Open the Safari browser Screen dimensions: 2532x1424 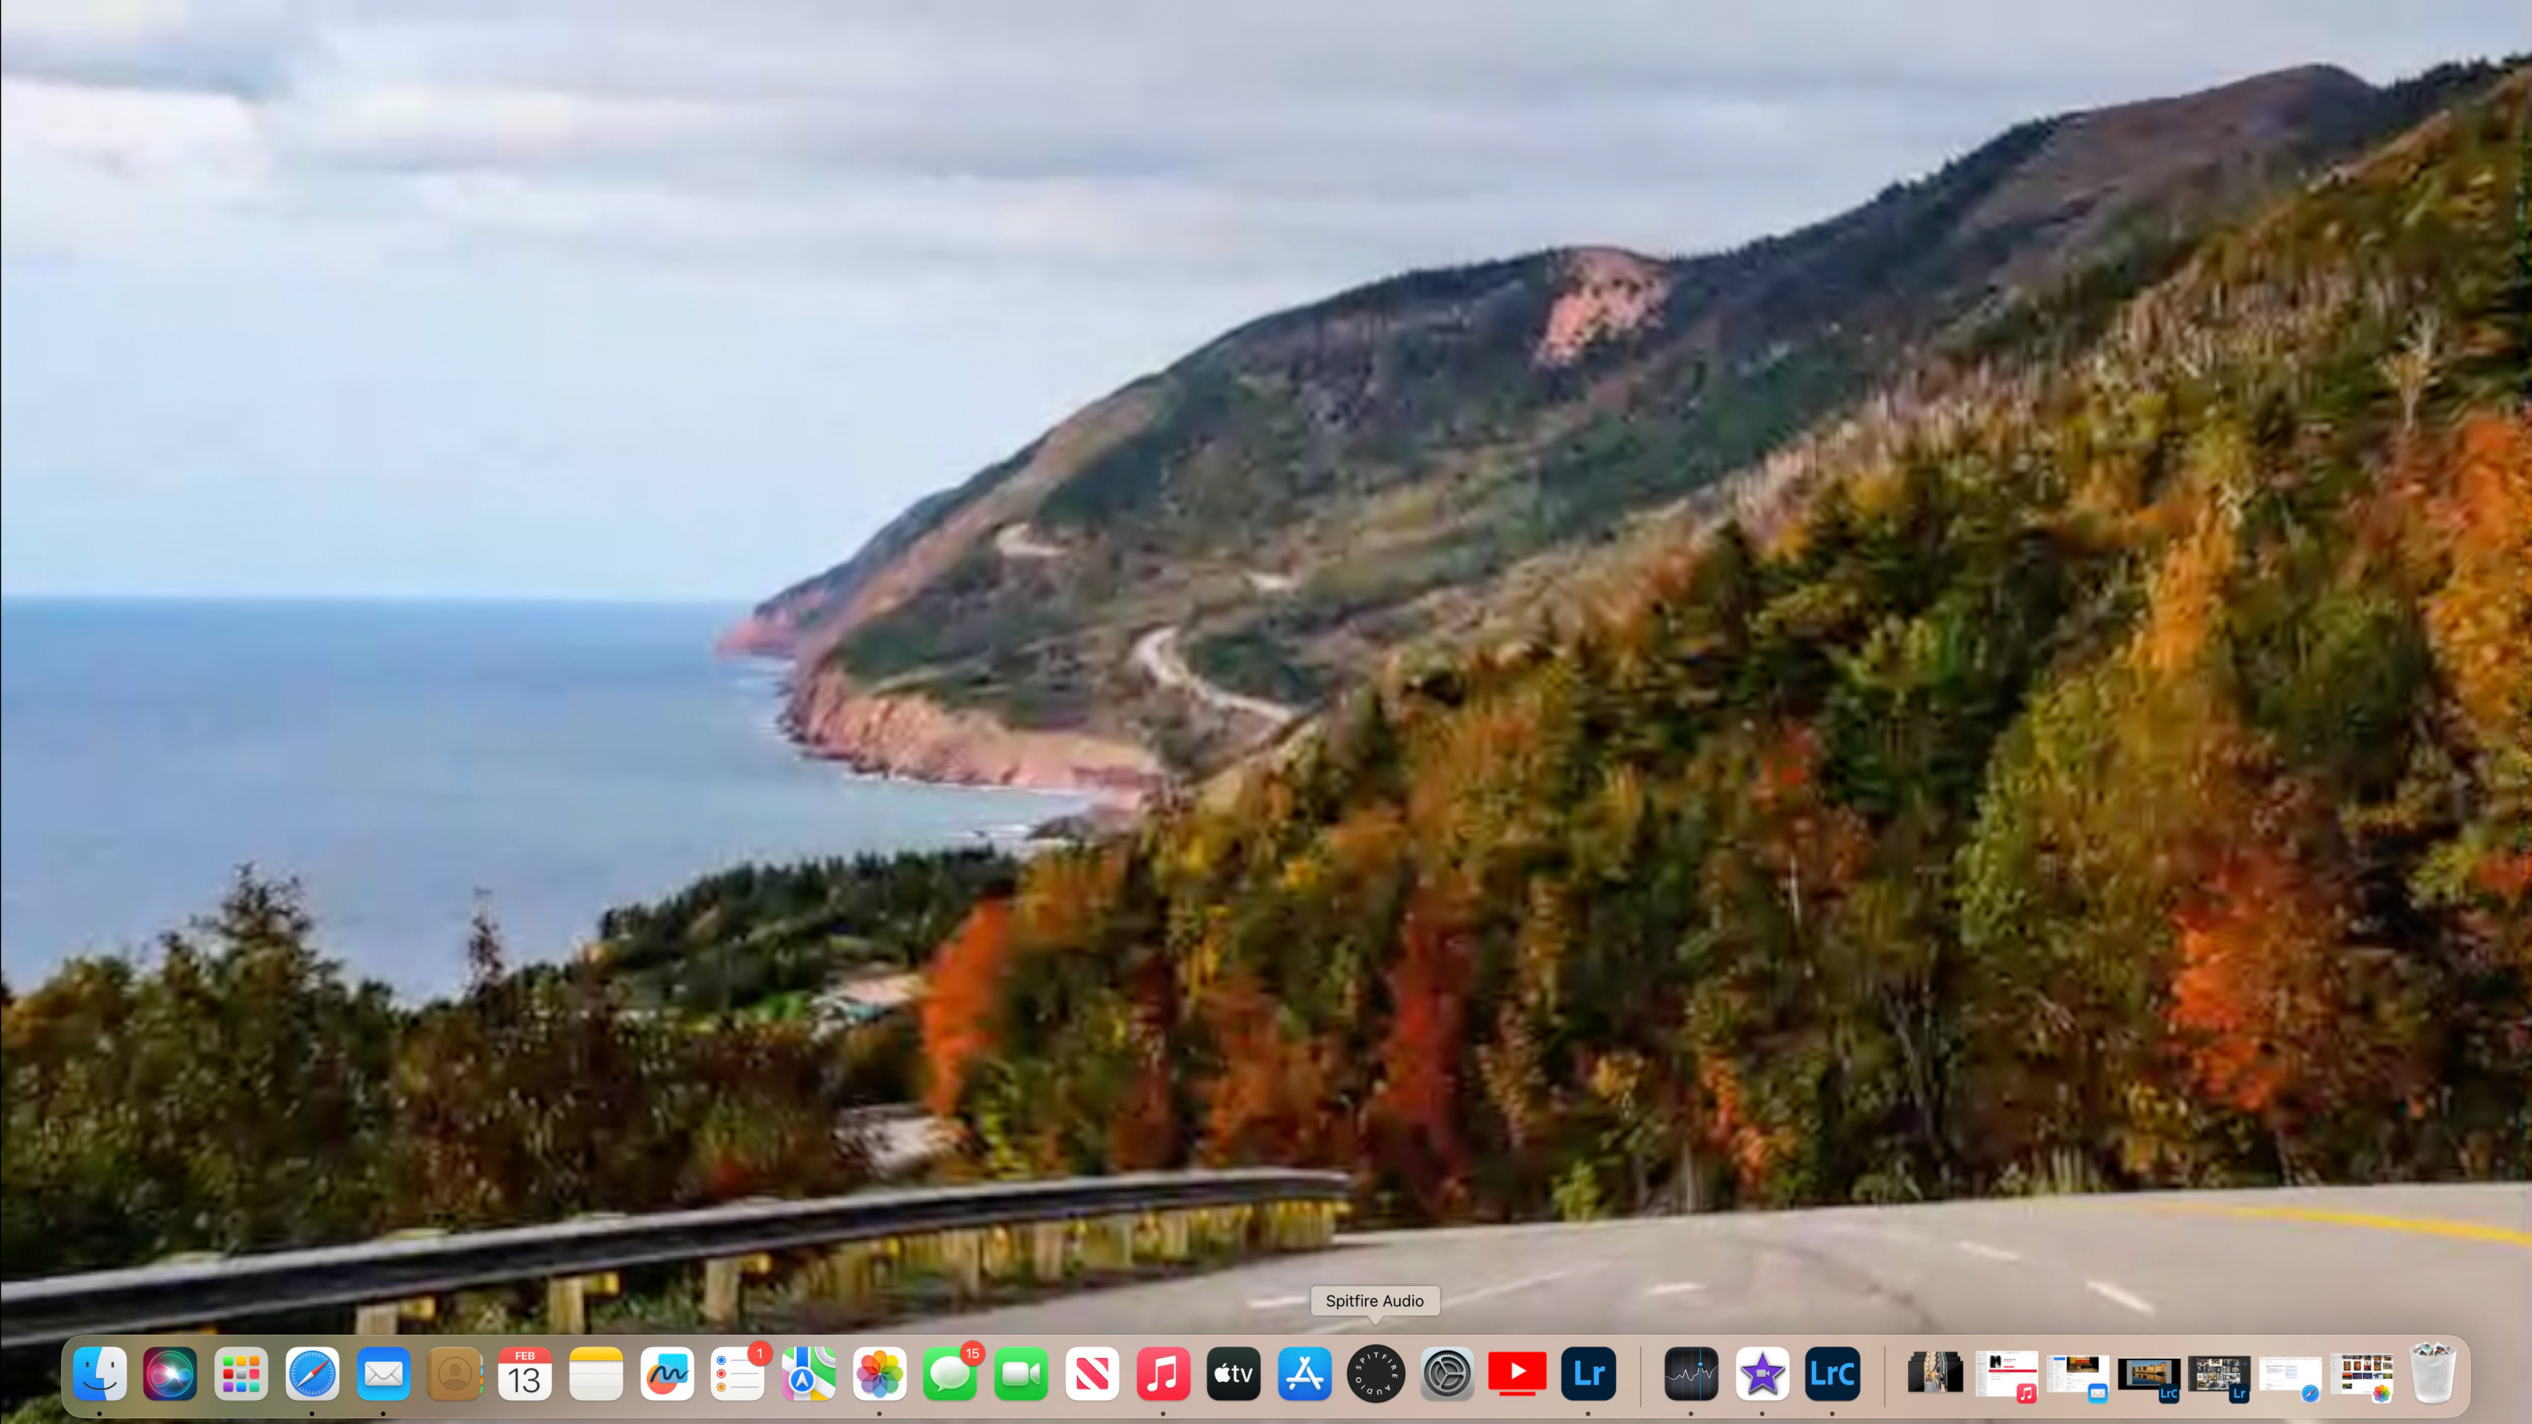point(313,1373)
